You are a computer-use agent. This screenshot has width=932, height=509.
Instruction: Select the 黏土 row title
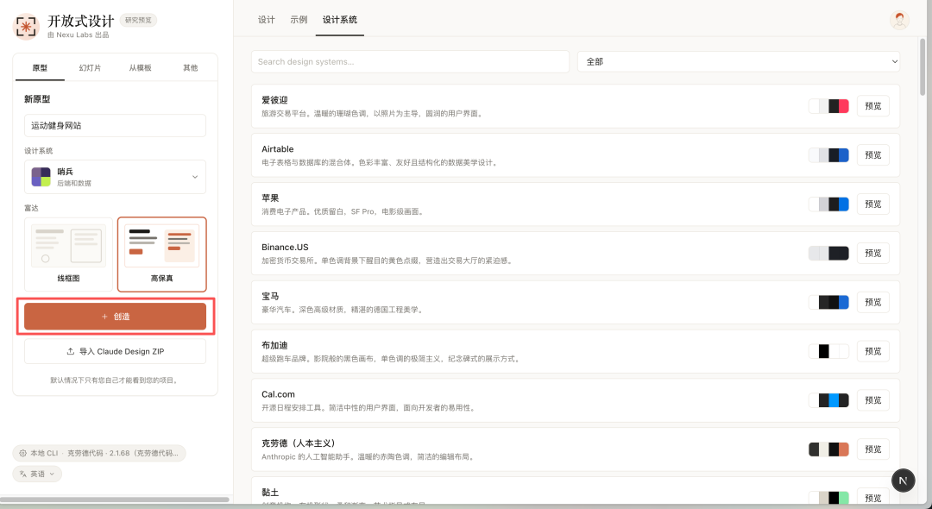pyautogui.click(x=270, y=493)
